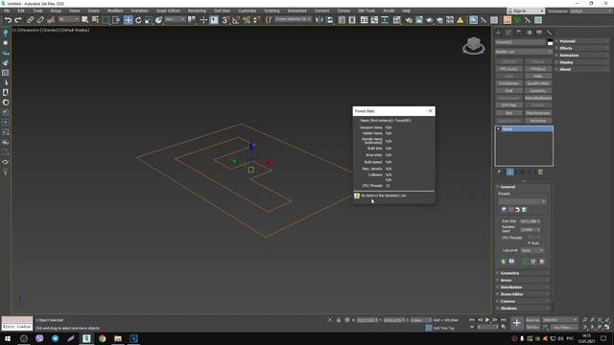Click the ViewCube in viewport
This screenshot has height=345, width=614.
point(474,46)
